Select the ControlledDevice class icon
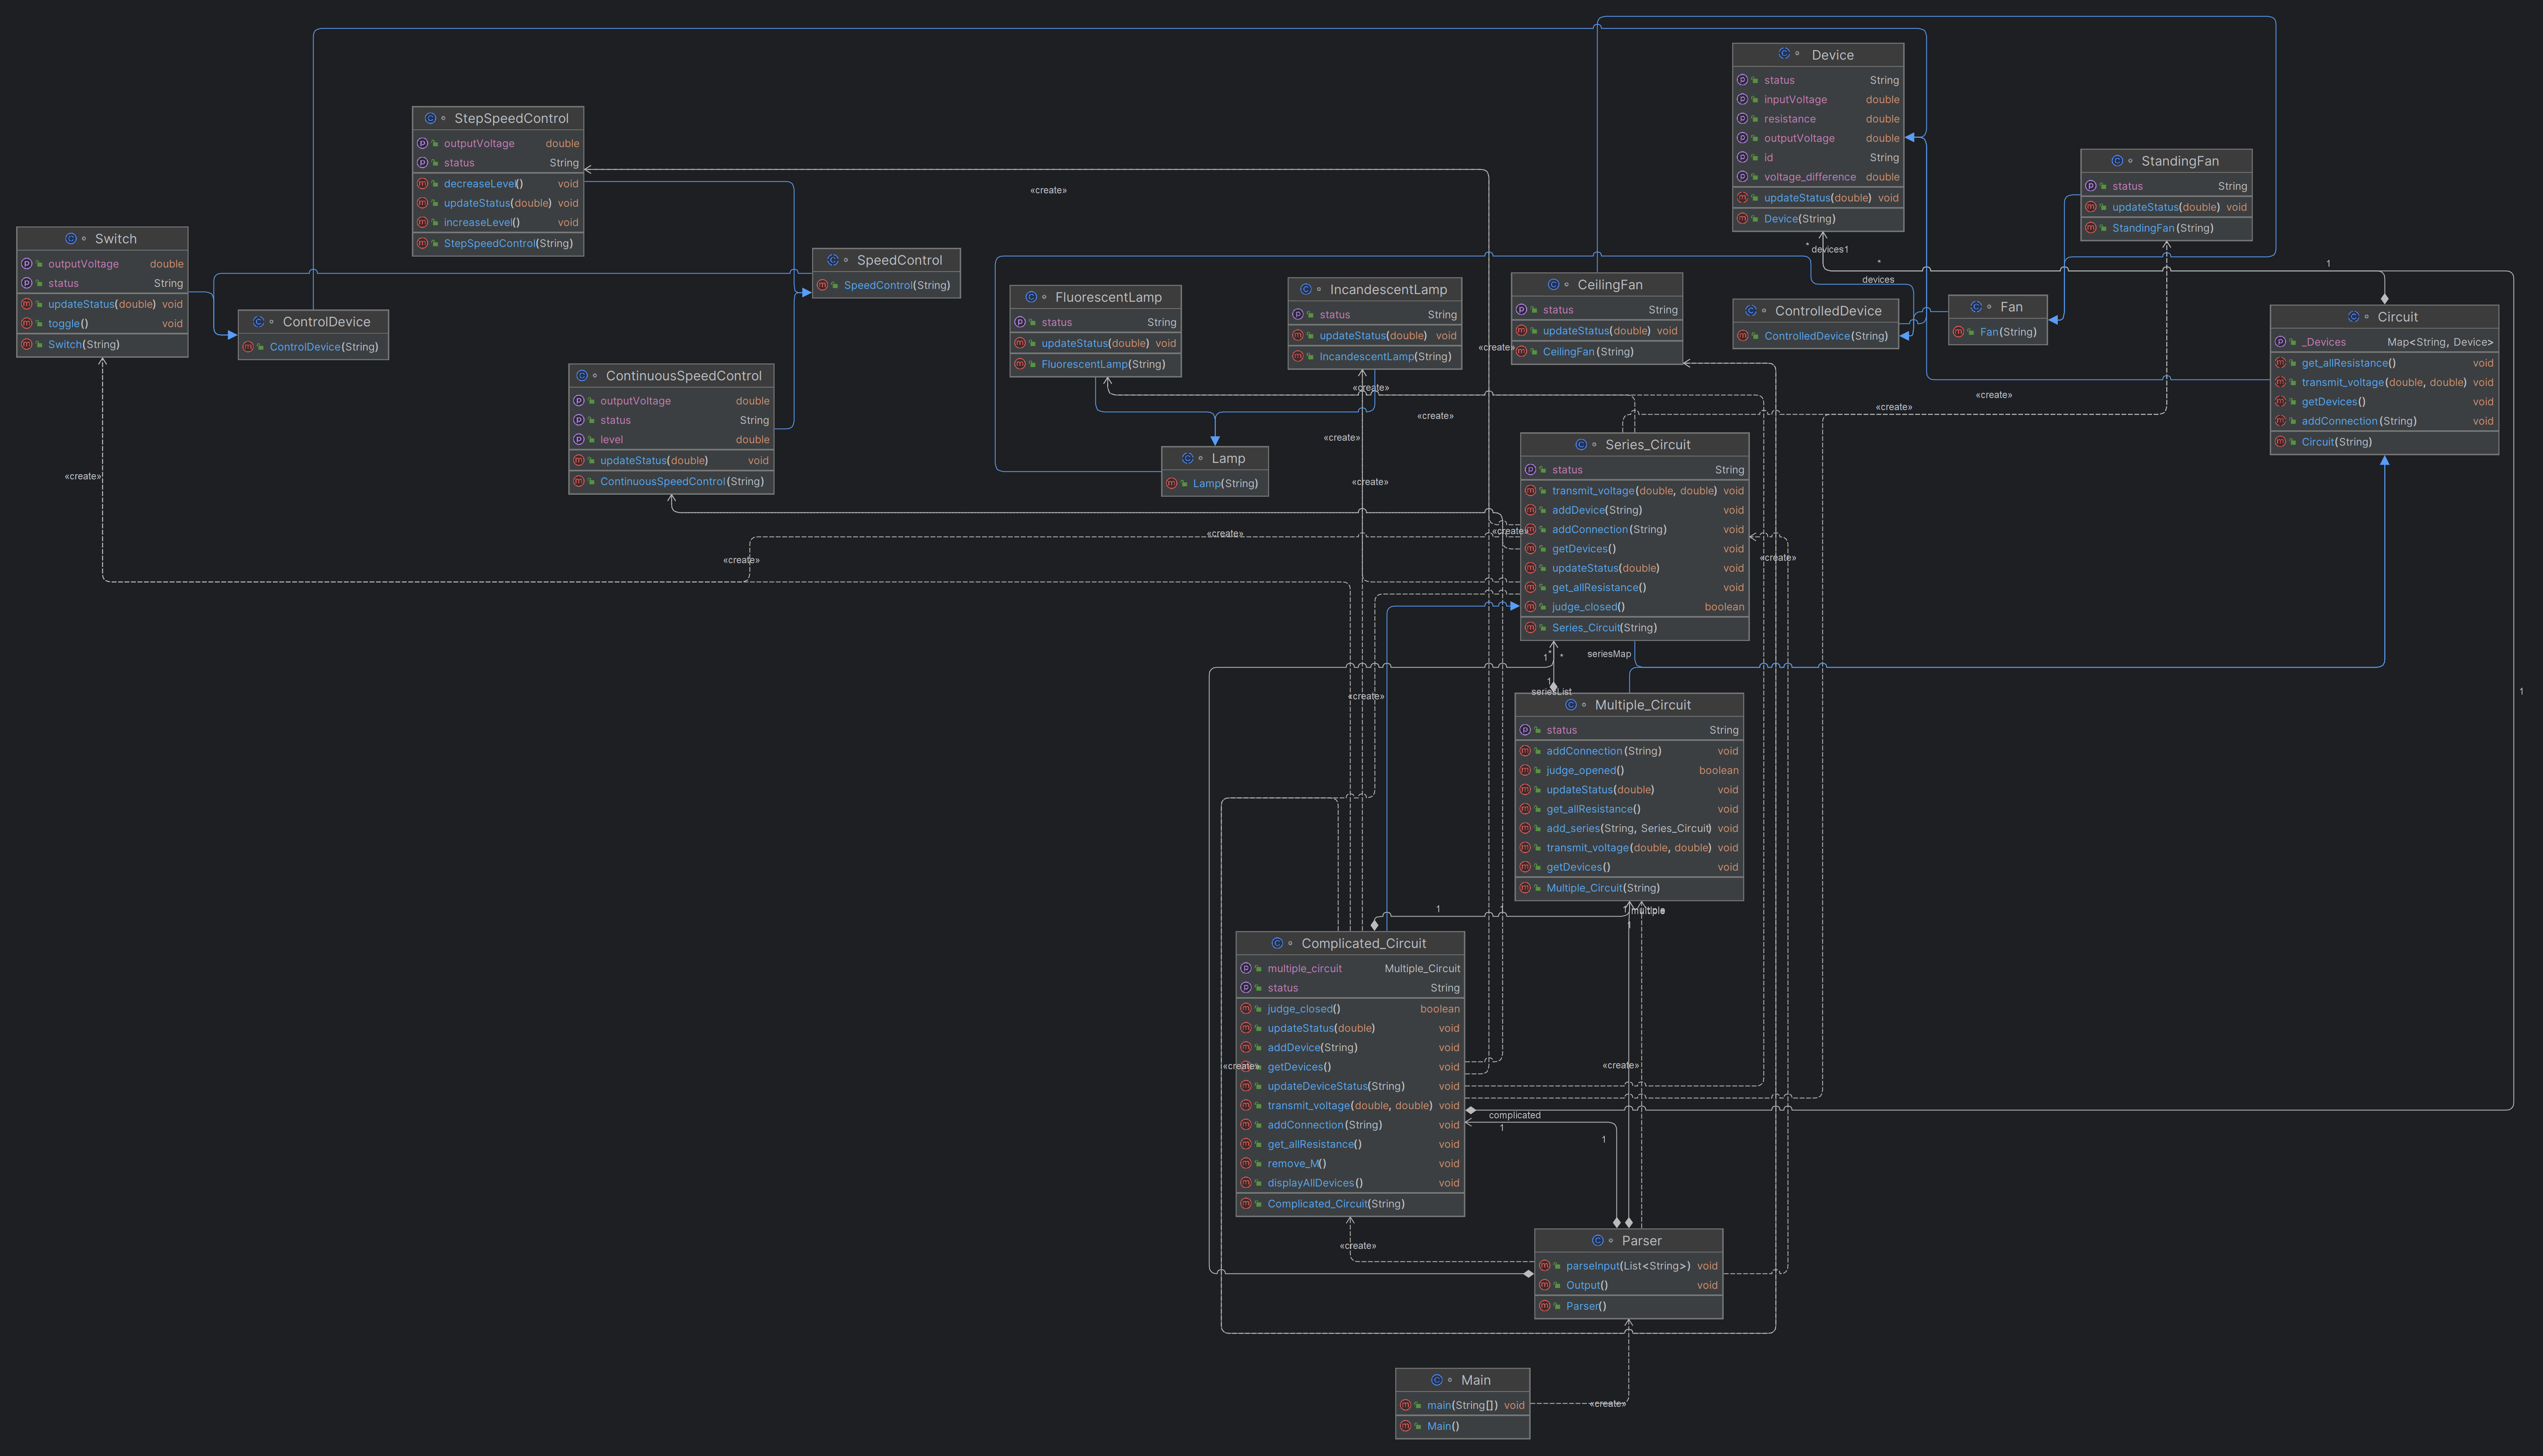This screenshot has width=2543, height=1456. click(x=1751, y=311)
